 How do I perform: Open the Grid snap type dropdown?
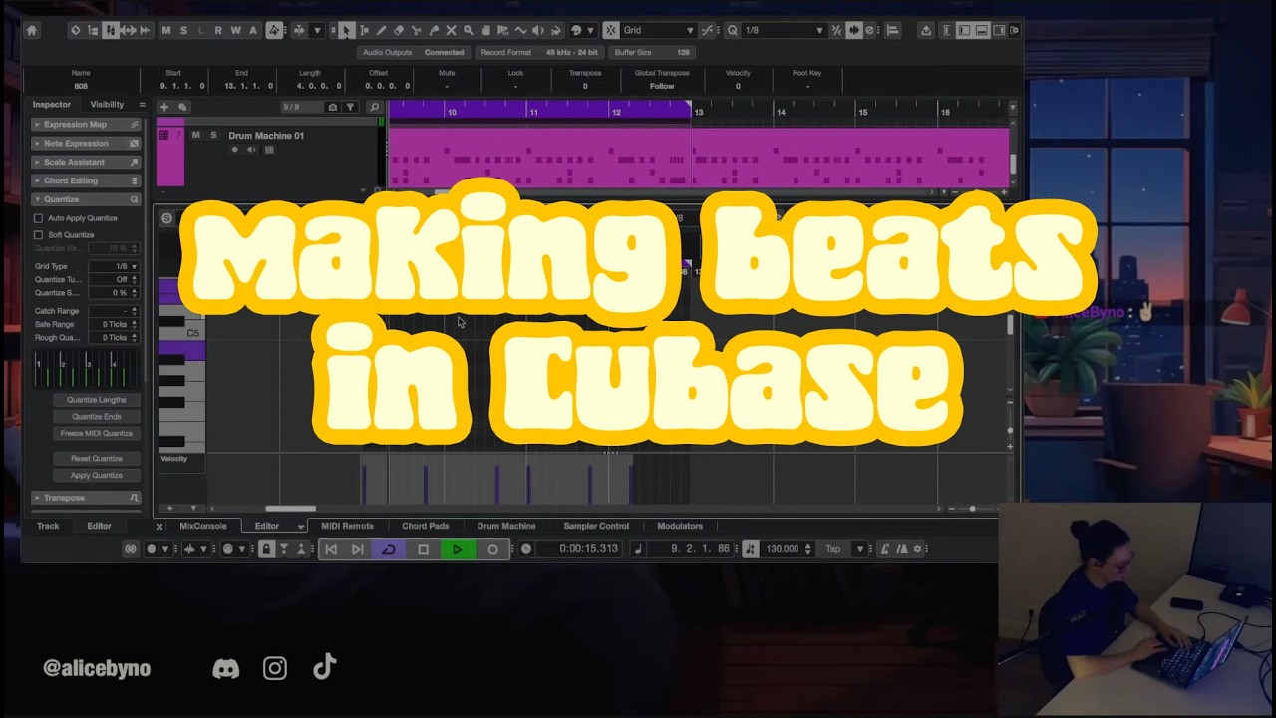658,30
